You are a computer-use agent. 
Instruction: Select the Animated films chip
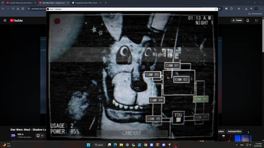tap(235, 131)
